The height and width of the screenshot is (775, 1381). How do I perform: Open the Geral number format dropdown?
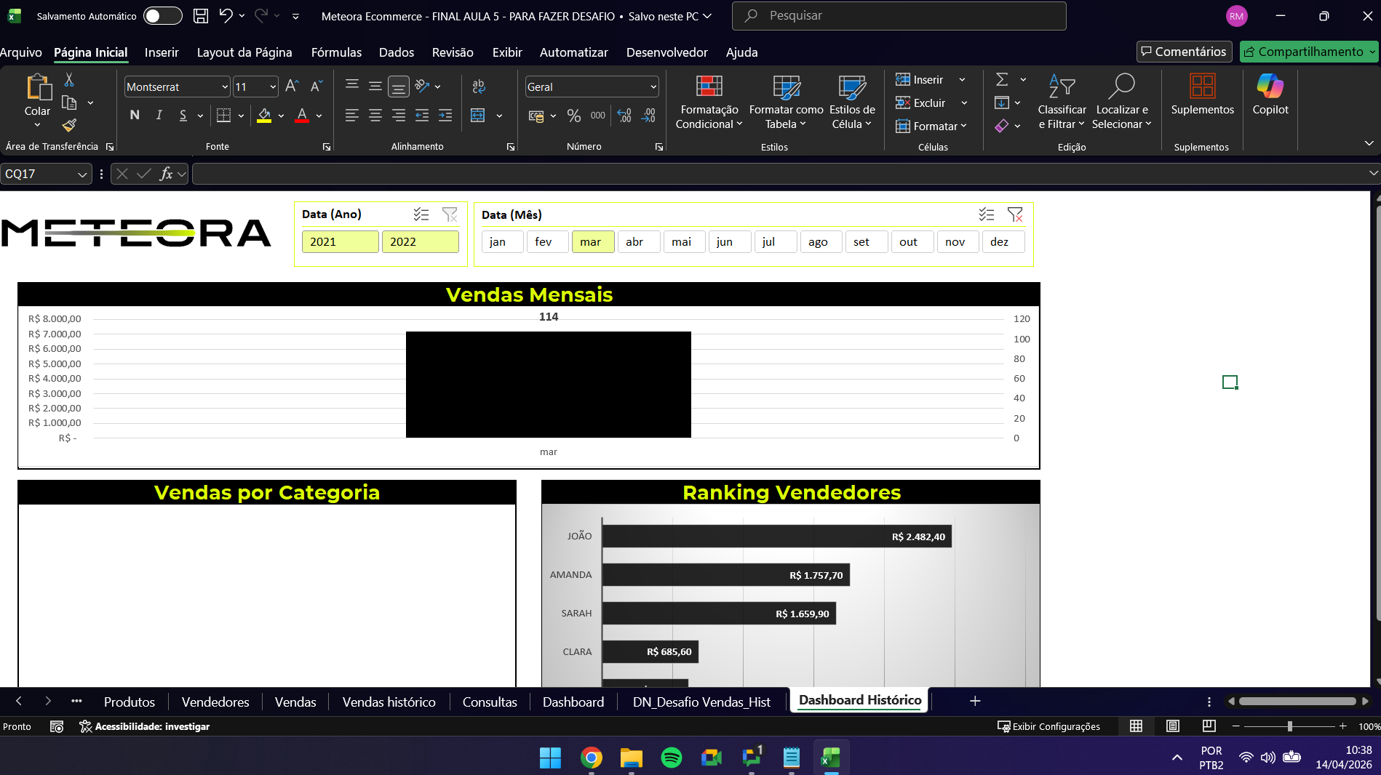(653, 87)
